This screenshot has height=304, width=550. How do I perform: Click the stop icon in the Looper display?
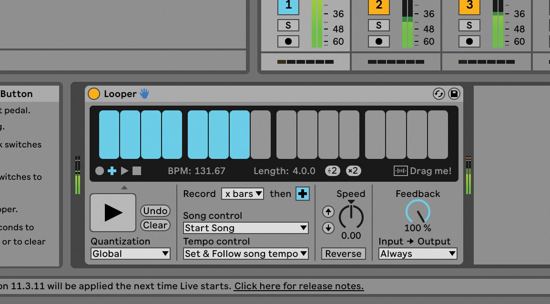point(138,170)
